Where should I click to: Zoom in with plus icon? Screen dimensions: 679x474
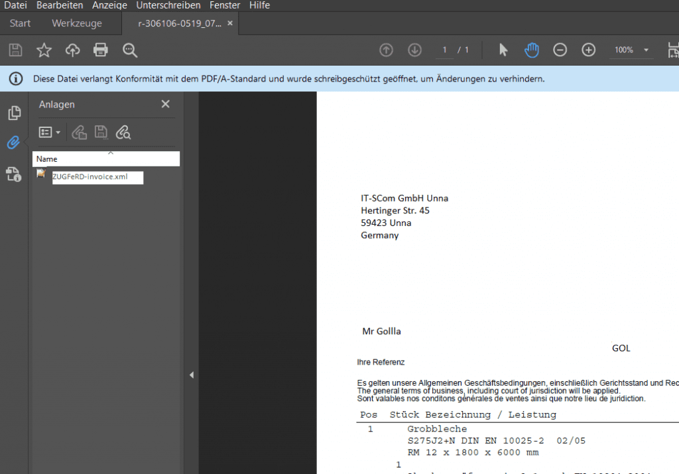point(589,50)
